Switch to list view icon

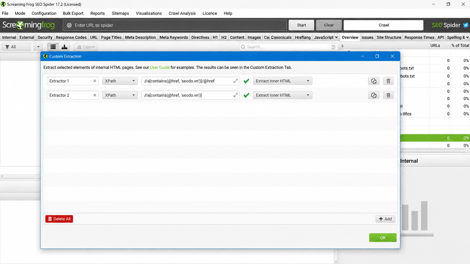pyautogui.click(x=53, y=47)
